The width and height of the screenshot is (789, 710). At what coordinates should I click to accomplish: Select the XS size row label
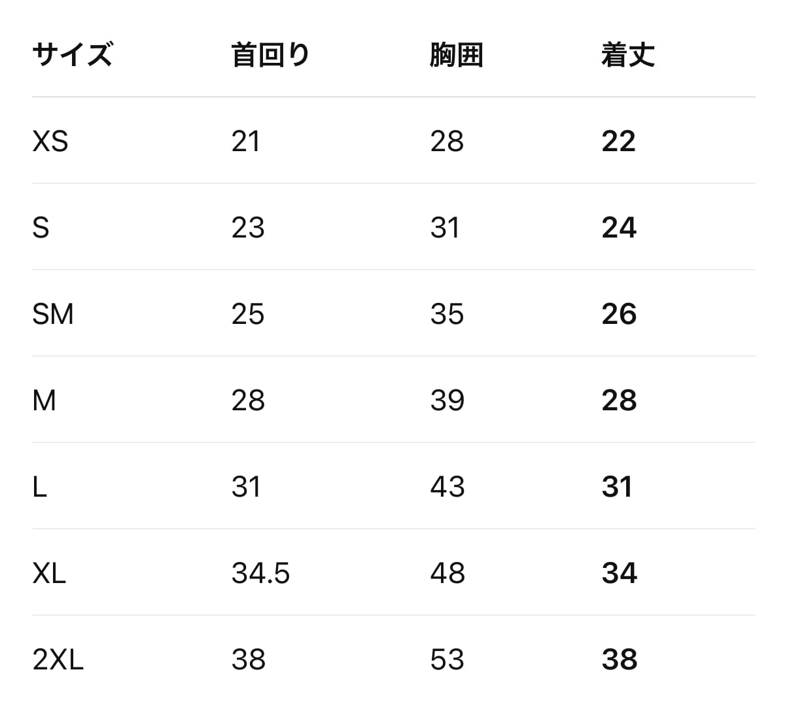[x=50, y=141]
